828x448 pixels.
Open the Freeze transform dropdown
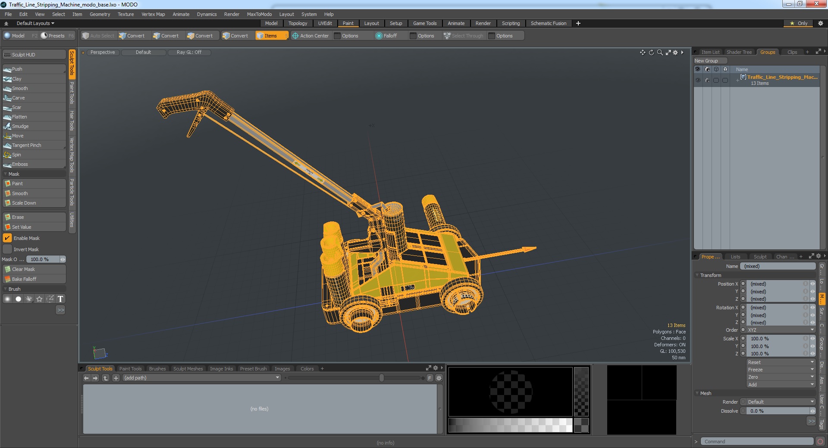coord(781,370)
